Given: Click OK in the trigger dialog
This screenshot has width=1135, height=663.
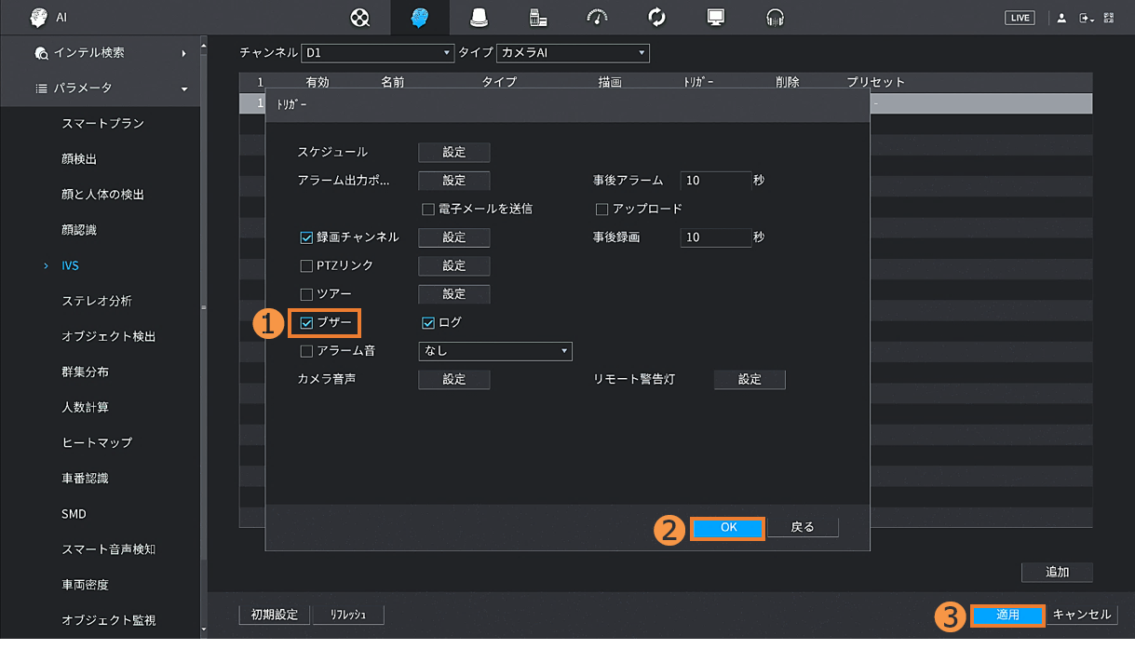Looking at the screenshot, I should (728, 528).
